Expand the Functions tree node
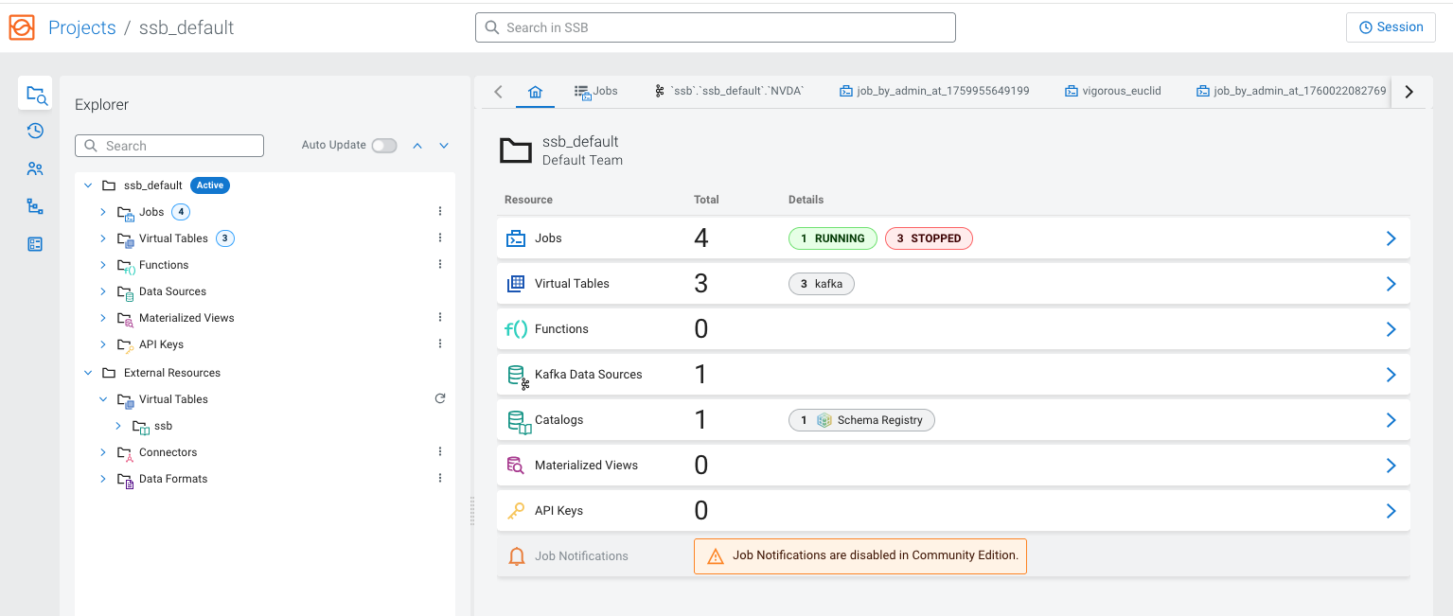The image size is (1453, 616). click(103, 265)
